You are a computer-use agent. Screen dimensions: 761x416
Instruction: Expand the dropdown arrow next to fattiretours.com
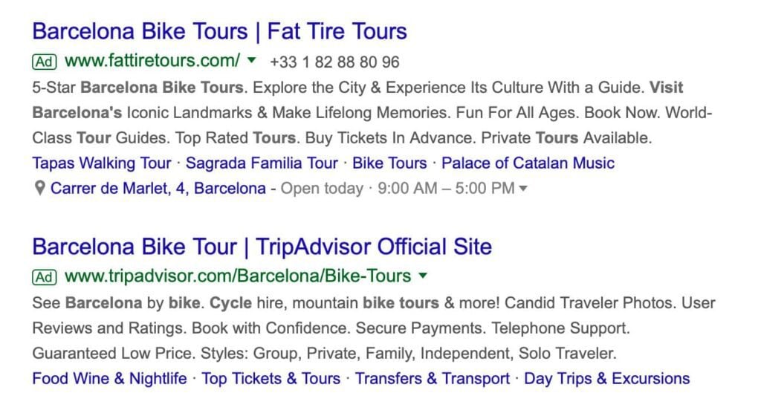click(251, 61)
